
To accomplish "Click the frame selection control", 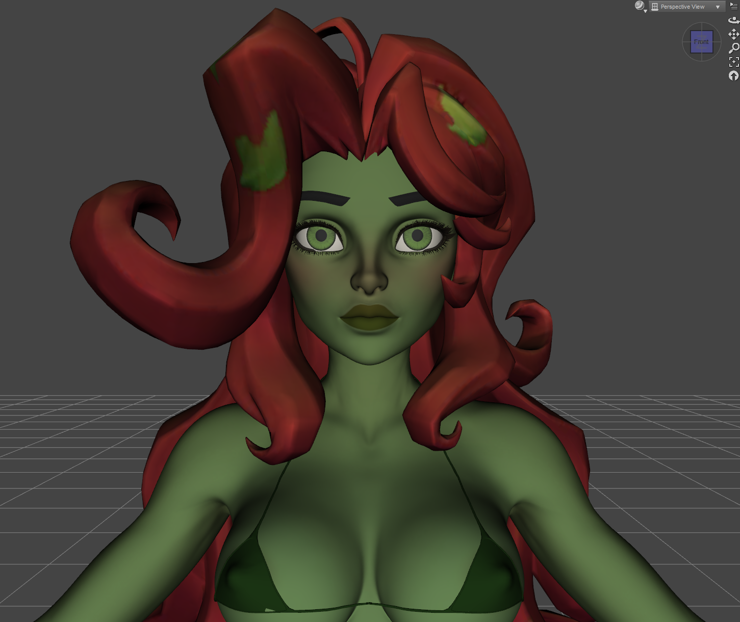I will (734, 62).
